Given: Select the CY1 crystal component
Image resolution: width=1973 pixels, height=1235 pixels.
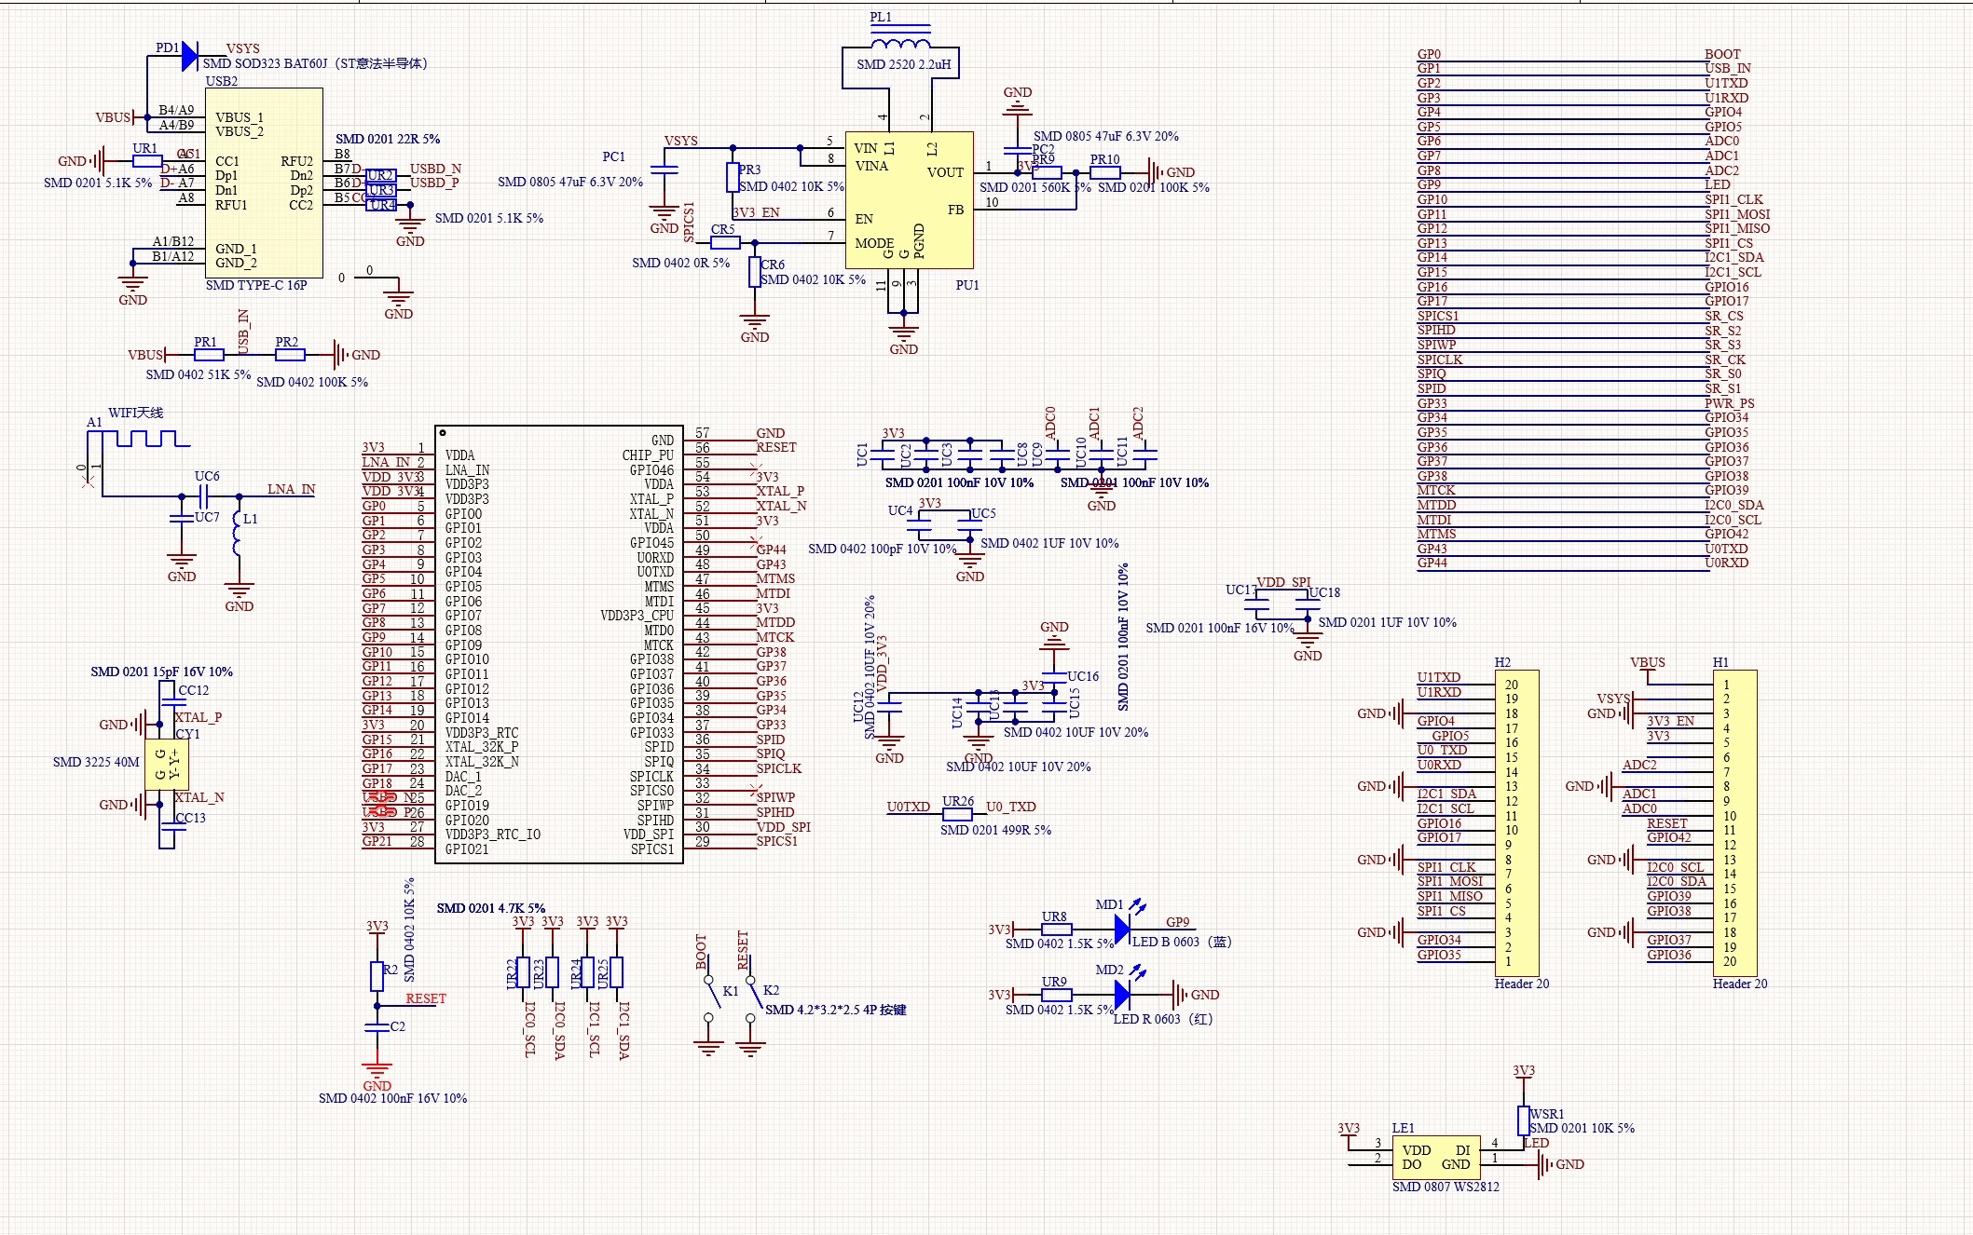Looking at the screenshot, I should (x=167, y=764).
